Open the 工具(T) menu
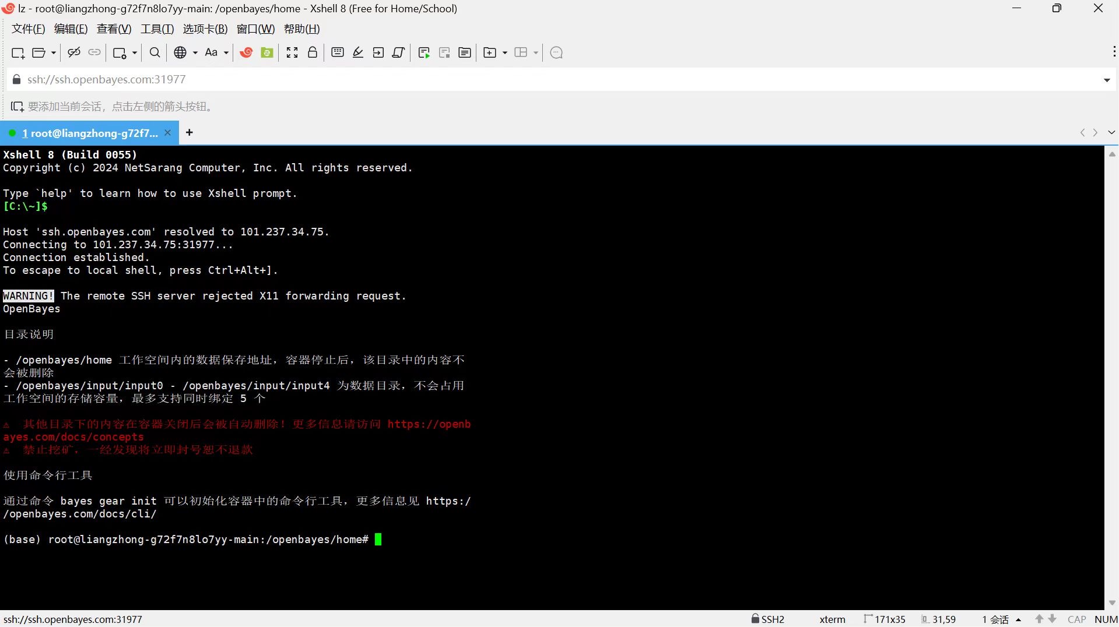Screen dimensions: 1119x627 point(157,29)
